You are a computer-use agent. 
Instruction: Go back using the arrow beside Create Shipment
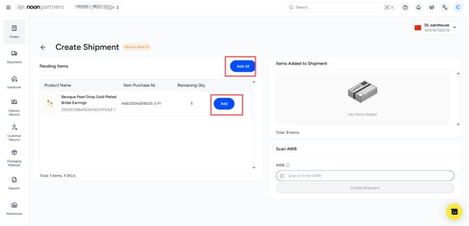(x=43, y=47)
